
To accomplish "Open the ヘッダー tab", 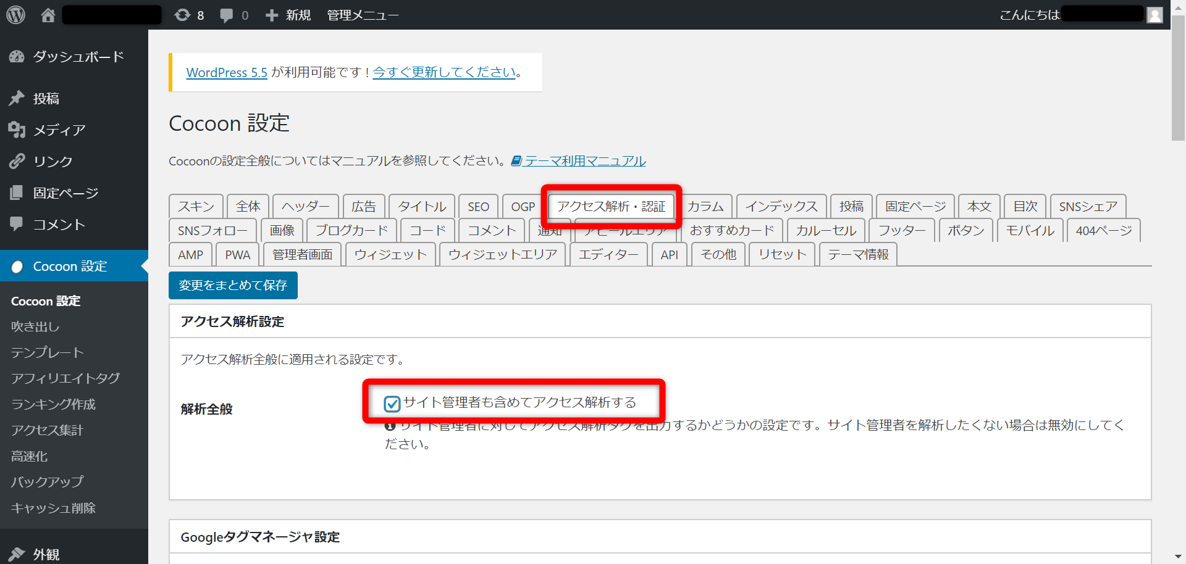I will point(306,206).
